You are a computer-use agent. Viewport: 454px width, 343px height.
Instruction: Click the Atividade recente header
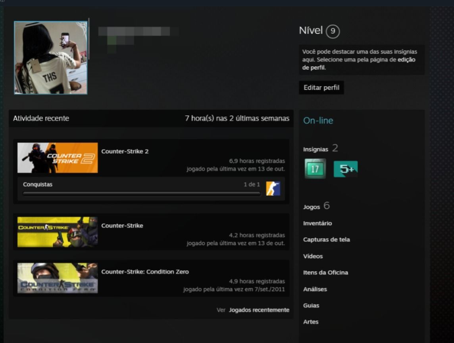click(x=41, y=118)
